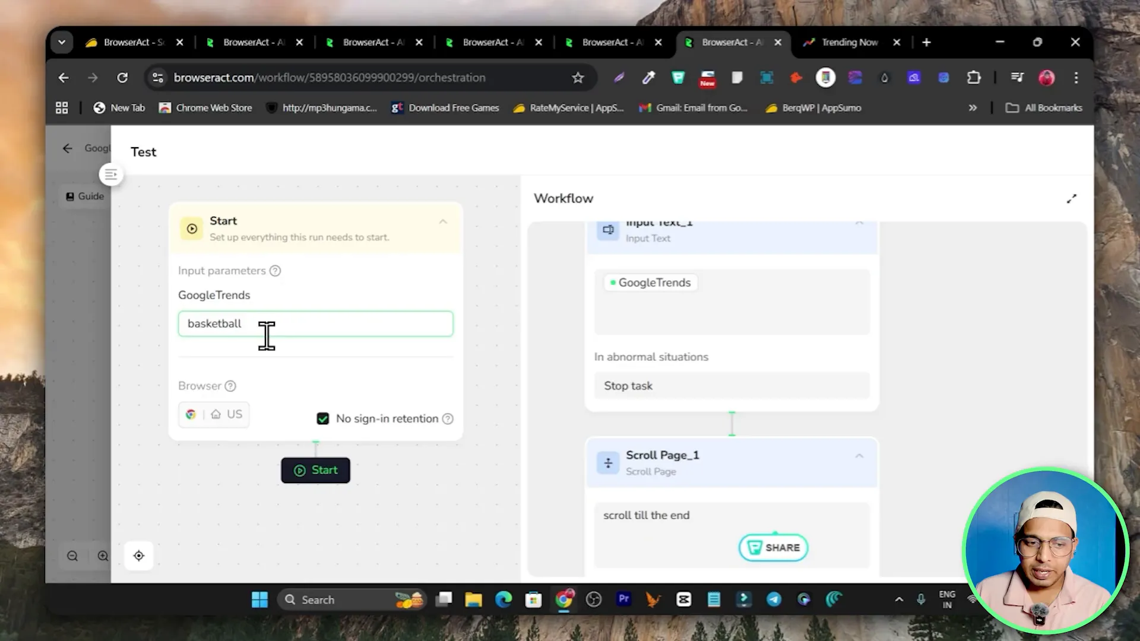Screen dimensions: 1140x641
Task: Open the Chrome extensions puzzle icon
Action: pos(974,78)
